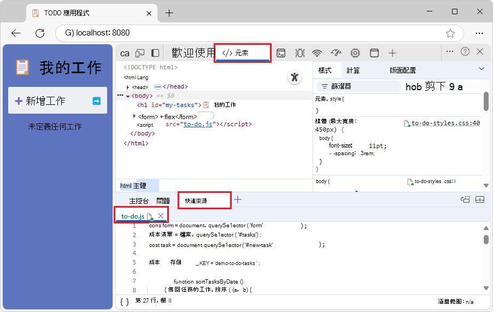Select the html breadcrumb item
Viewport: 493px width, 312px height.
tap(125, 186)
